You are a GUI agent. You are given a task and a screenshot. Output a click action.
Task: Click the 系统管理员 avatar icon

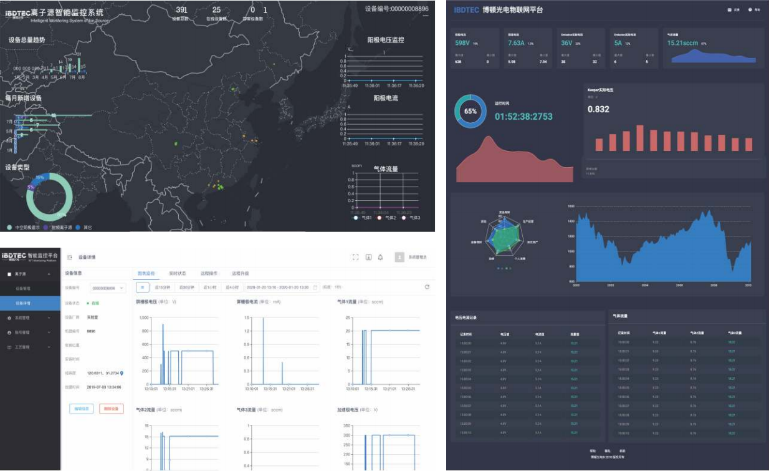click(x=399, y=257)
